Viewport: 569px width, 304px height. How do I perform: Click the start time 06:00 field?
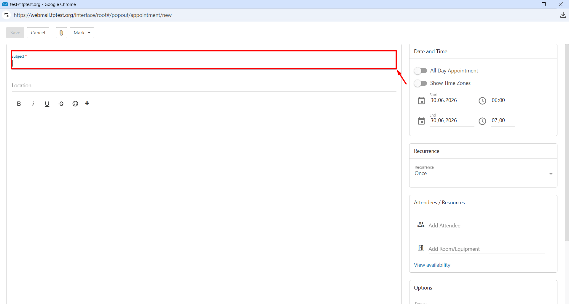tap(503, 101)
